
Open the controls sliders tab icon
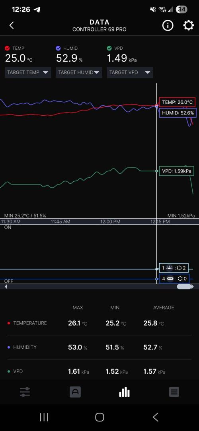pyautogui.click(x=25, y=392)
